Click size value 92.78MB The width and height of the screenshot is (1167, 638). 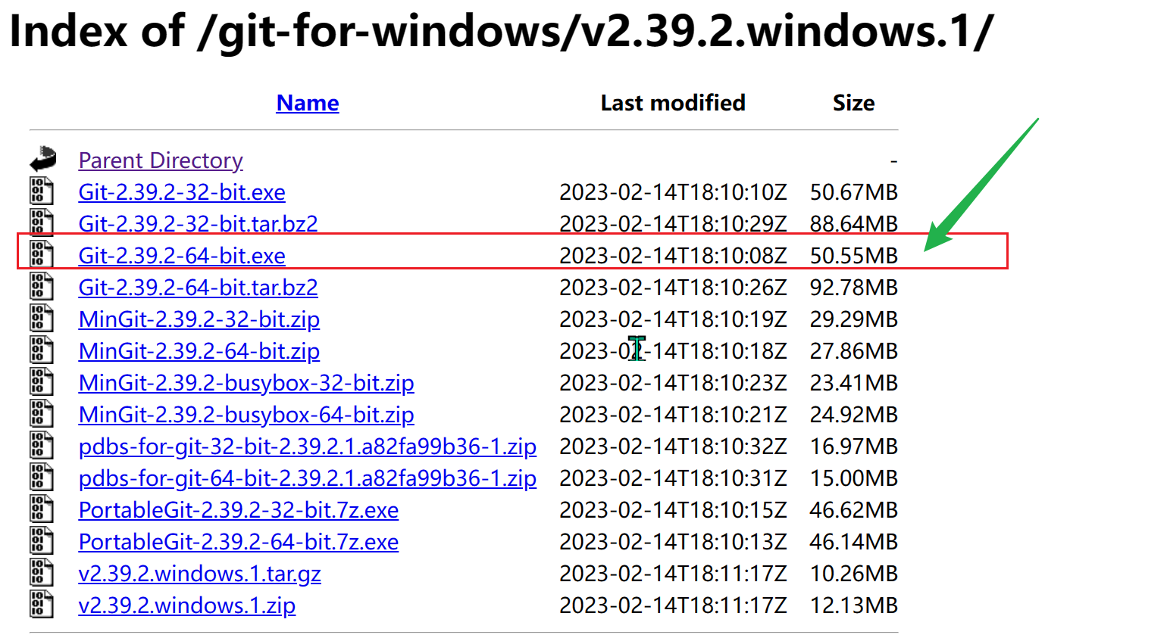pos(854,288)
